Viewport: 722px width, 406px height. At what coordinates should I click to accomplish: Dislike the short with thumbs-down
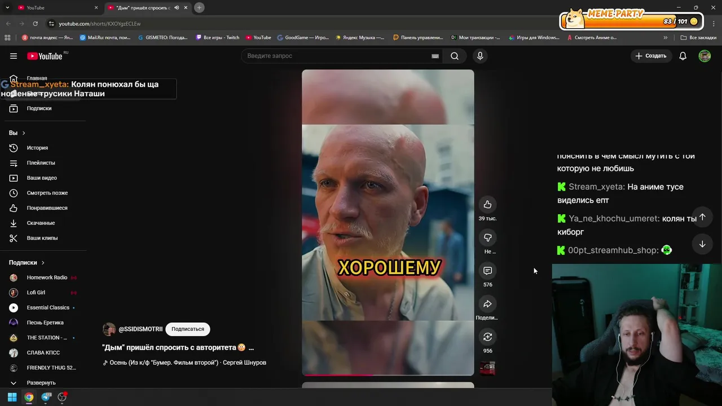(x=488, y=237)
